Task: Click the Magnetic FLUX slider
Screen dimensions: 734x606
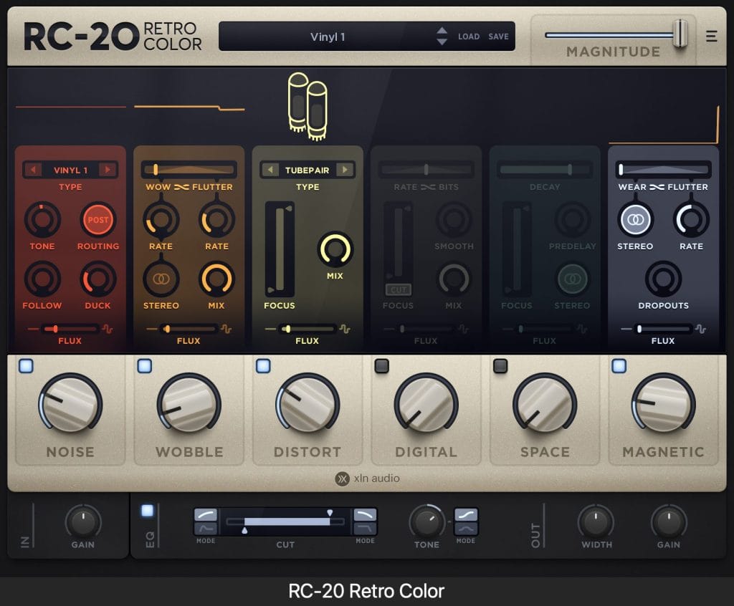Action: coord(663,329)
